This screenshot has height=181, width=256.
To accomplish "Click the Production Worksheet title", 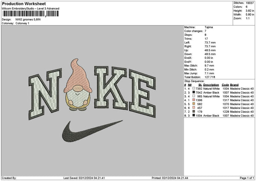I will point(24,3).
